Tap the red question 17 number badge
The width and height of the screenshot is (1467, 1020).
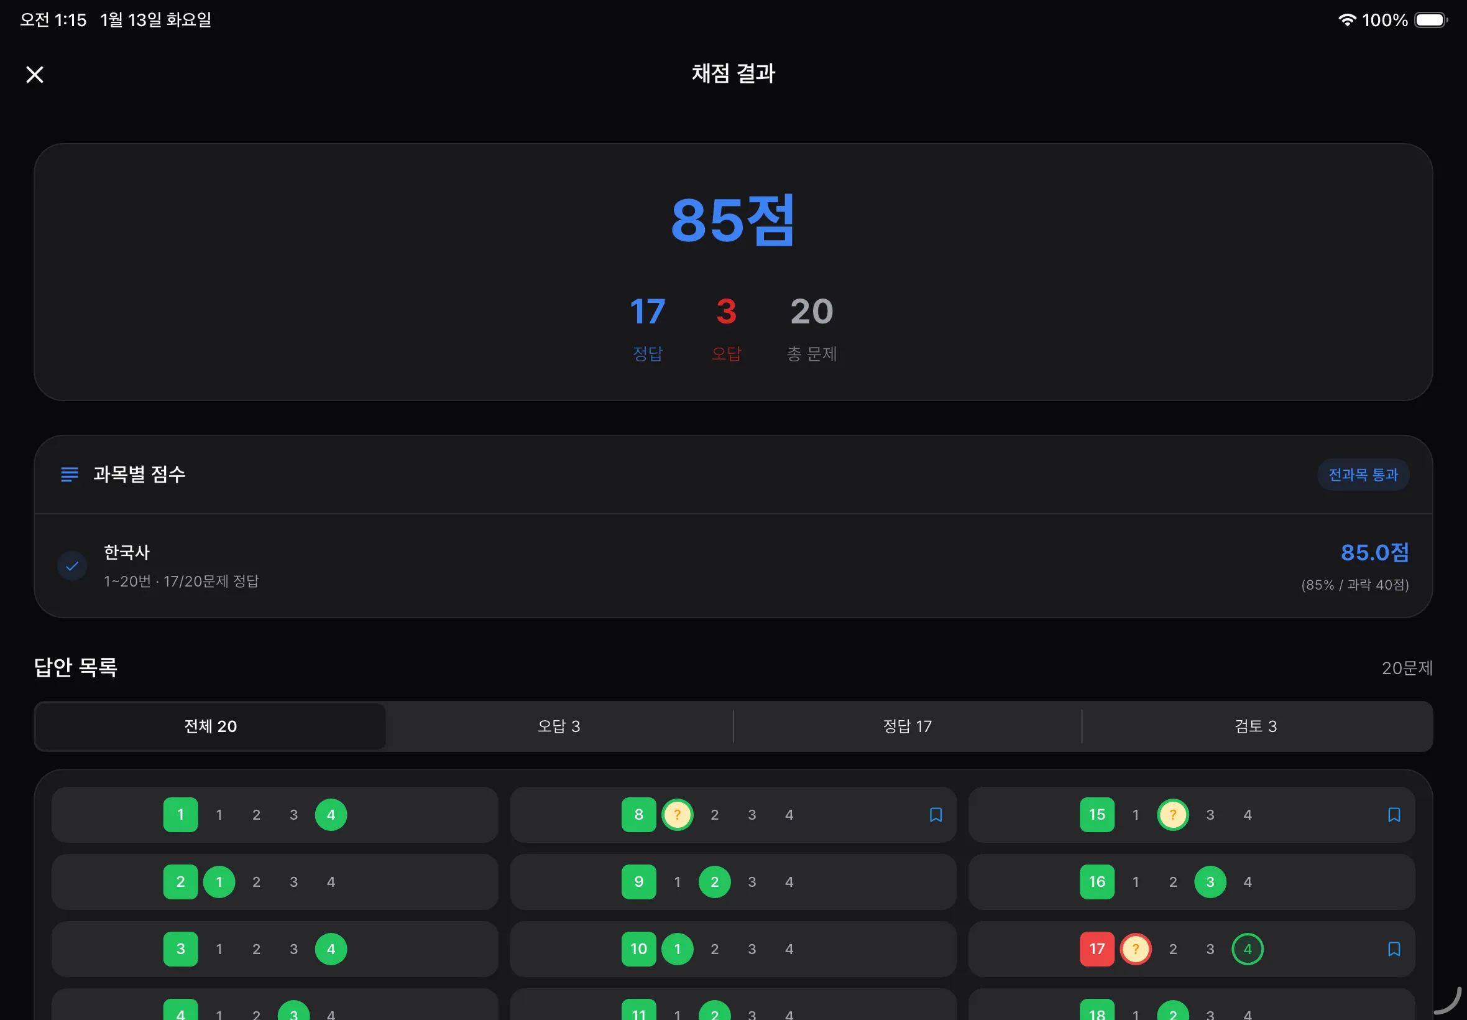(1097, 948)
